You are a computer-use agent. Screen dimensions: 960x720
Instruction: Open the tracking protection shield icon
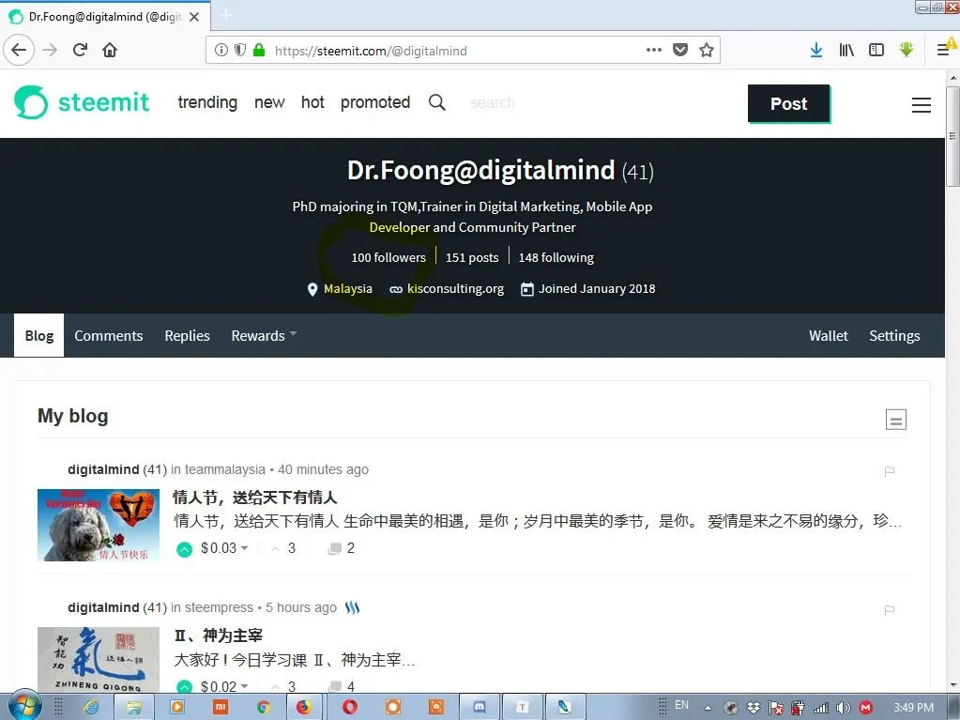point(240,50)
